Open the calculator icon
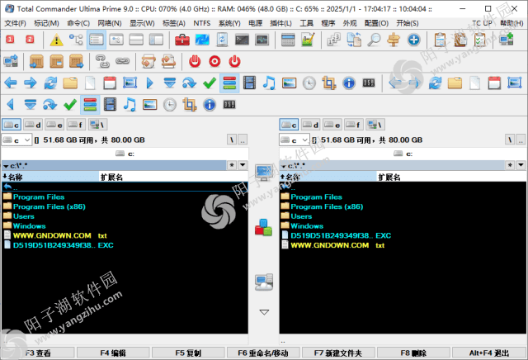 coord(288,40)
